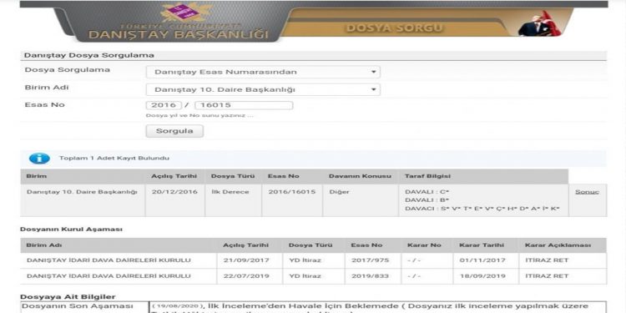Click the Danıştay Dosya Sorgulama heading
626x313 pixels.
89,55
